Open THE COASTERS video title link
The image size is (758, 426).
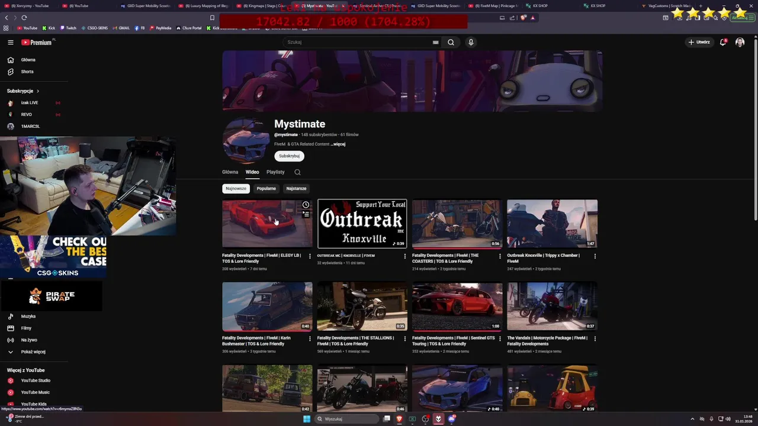[445, 258]
